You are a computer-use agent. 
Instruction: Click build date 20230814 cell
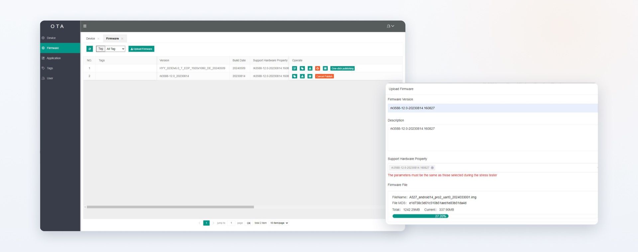(239, 76)
